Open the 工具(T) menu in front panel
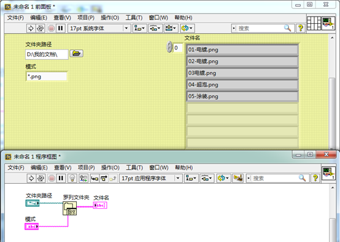Screen dimensions: 340x242 [x=134, y=18]
